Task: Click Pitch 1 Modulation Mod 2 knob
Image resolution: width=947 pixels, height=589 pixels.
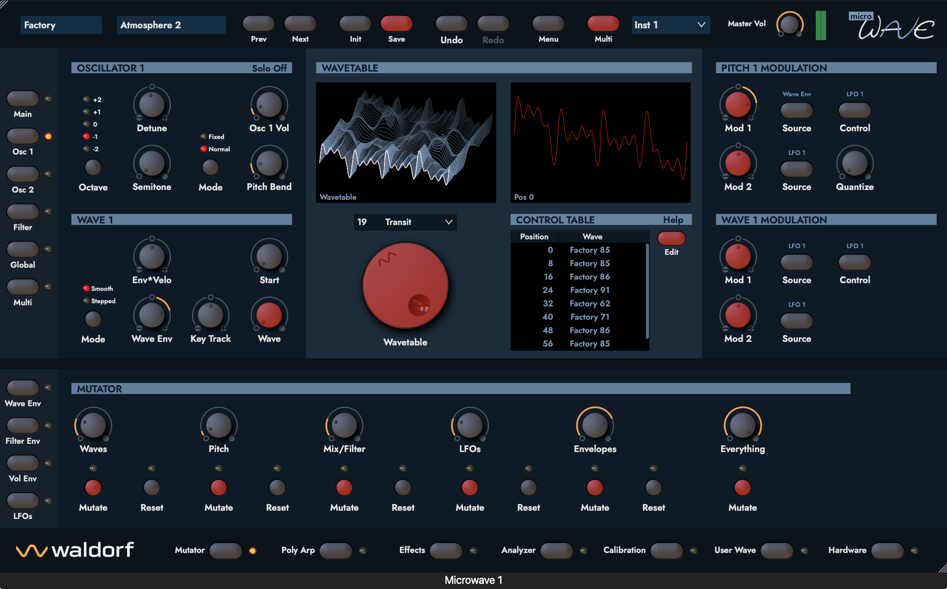Action: click(738, 164)
